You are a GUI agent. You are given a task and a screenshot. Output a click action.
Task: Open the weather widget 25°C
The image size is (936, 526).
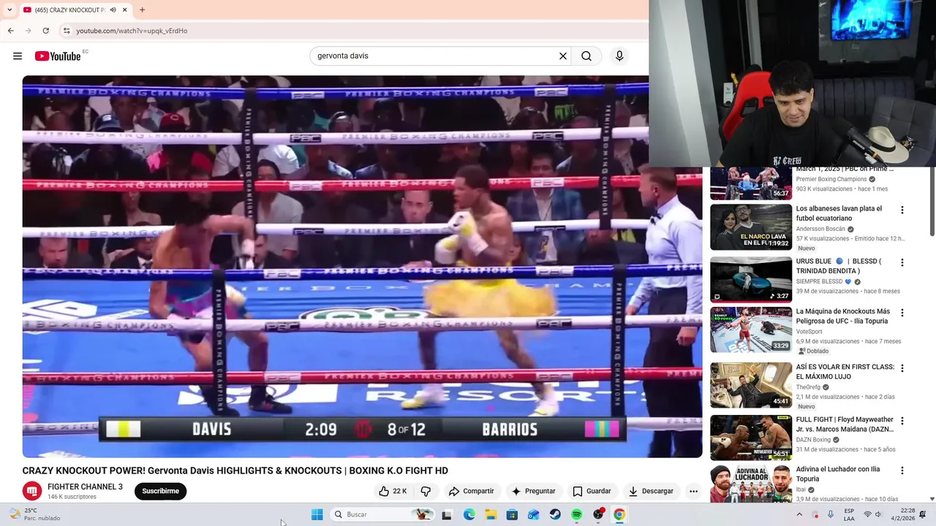(34, 514)
